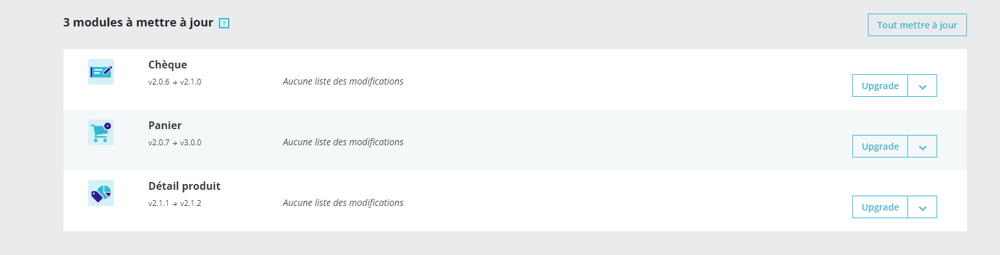The image size is (1000, 255).
Task: Click the '3 modules à mettre à jour' heading
Action: [x=138, y=23]
